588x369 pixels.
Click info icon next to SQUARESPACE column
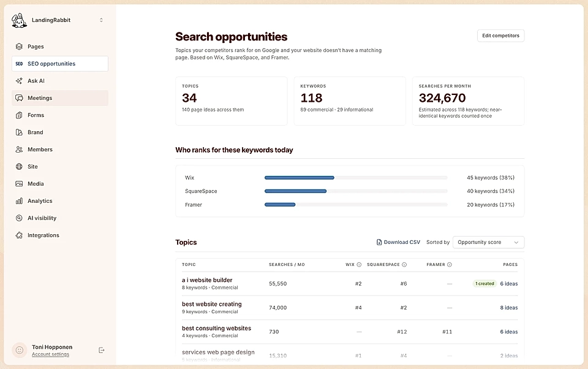point(404,265)
